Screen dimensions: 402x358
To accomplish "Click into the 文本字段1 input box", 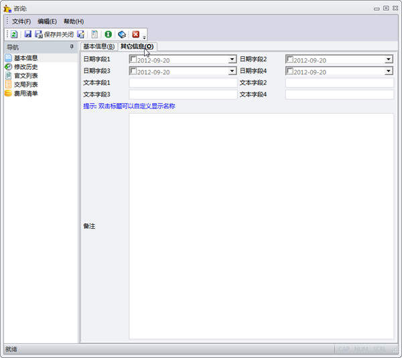I will point(183,83).
